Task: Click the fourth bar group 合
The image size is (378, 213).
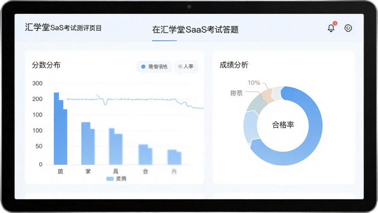Action: click(x=145, y=155)
